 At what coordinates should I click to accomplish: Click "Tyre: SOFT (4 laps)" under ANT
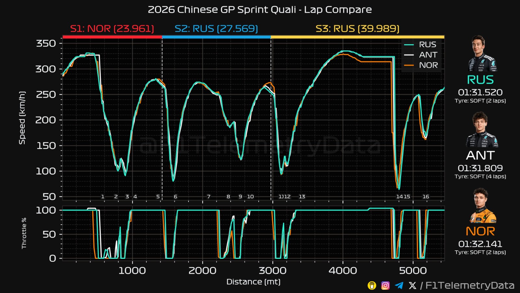[x=480, y=176]
